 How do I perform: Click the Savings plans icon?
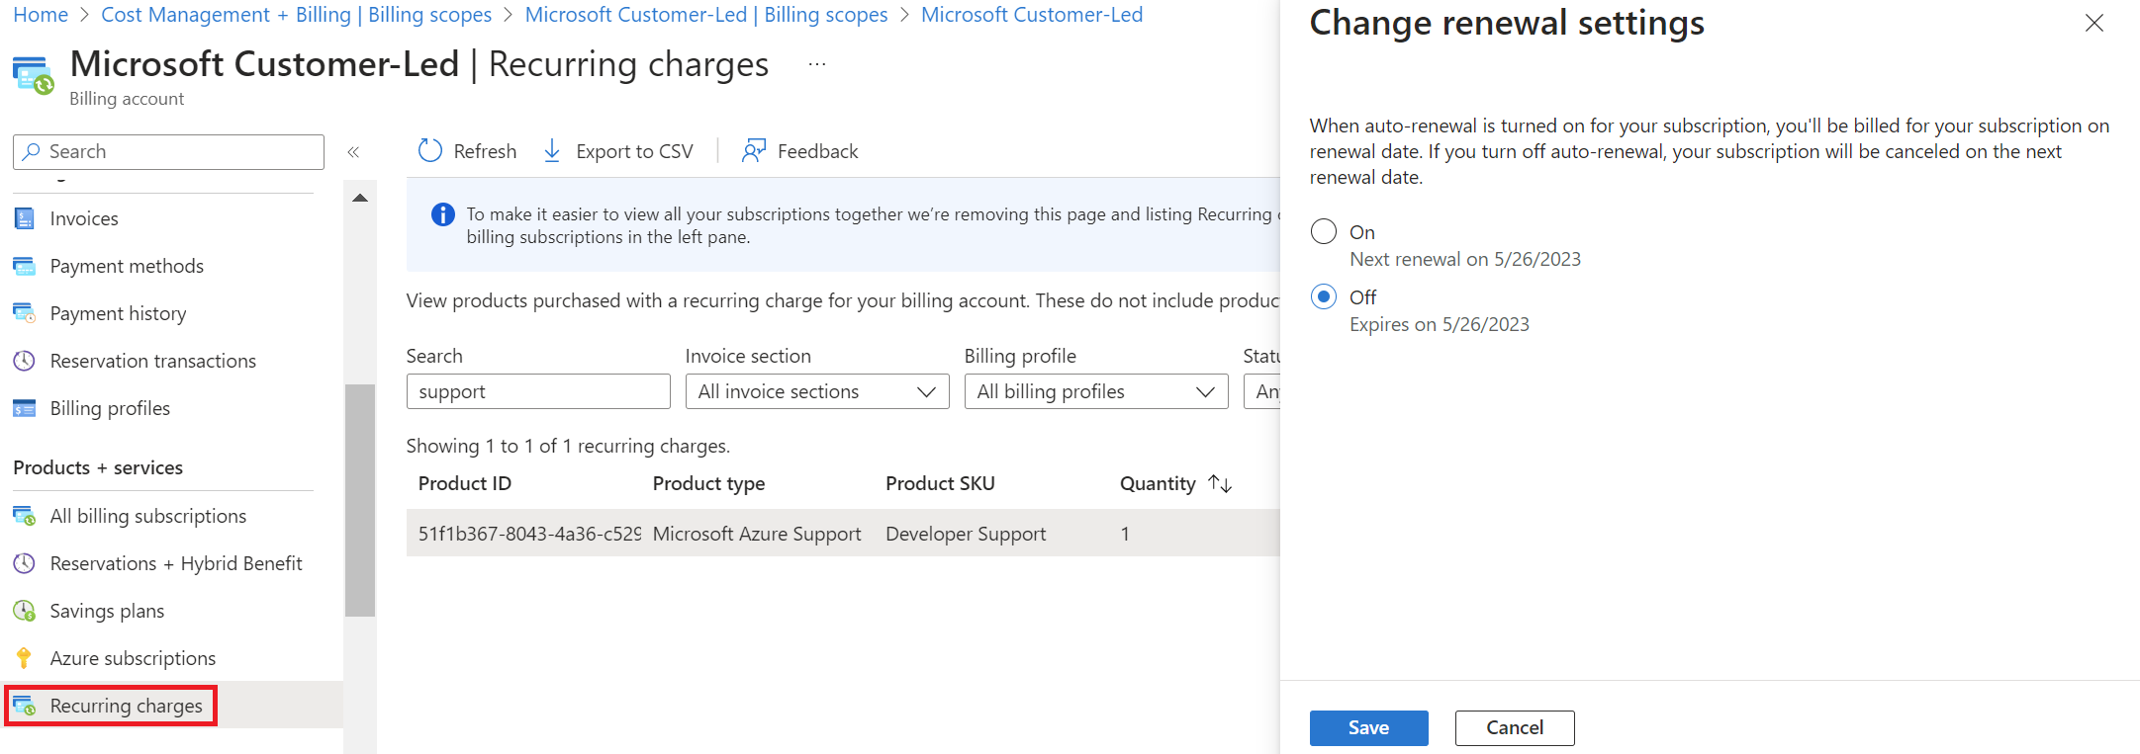[25, 611]
